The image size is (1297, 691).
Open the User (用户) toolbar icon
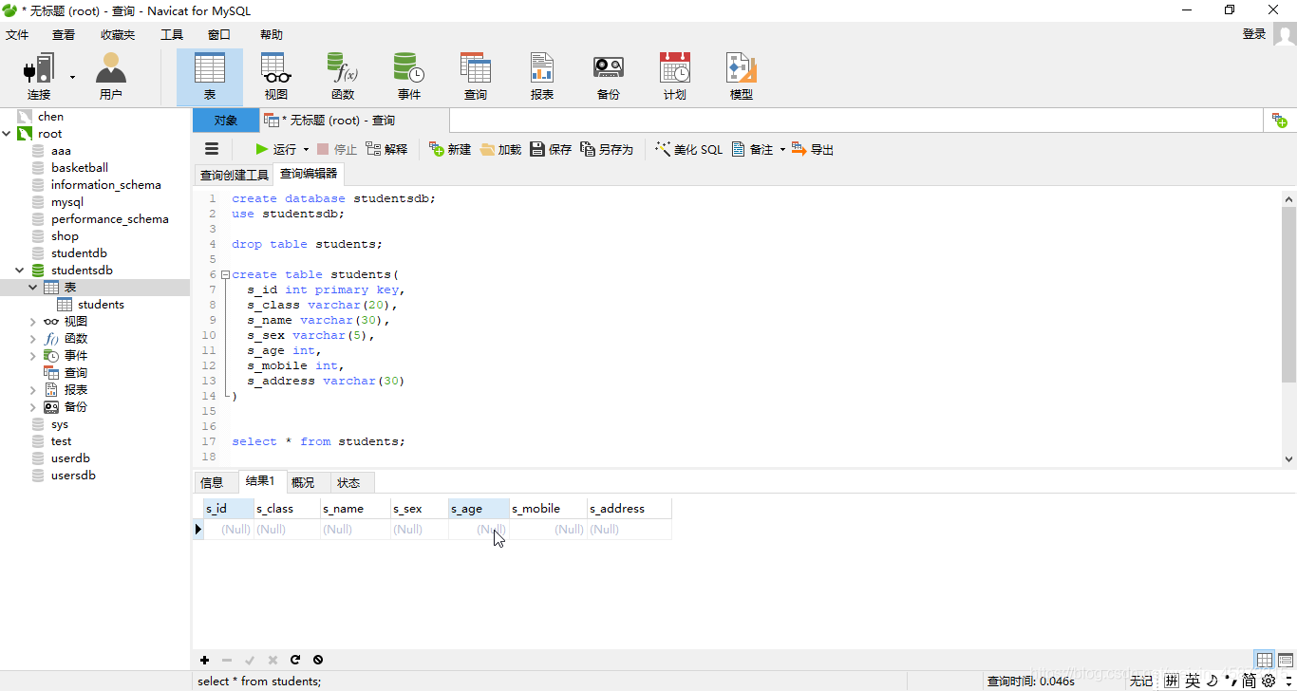pyautogui.click(x=111, y=77)
